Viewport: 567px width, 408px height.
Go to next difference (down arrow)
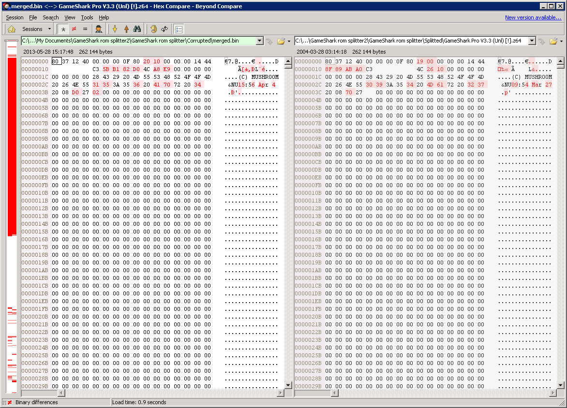[x=115, y=29]
